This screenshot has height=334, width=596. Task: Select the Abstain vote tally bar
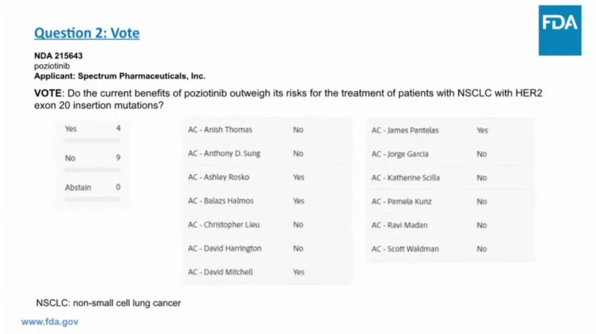92,191
